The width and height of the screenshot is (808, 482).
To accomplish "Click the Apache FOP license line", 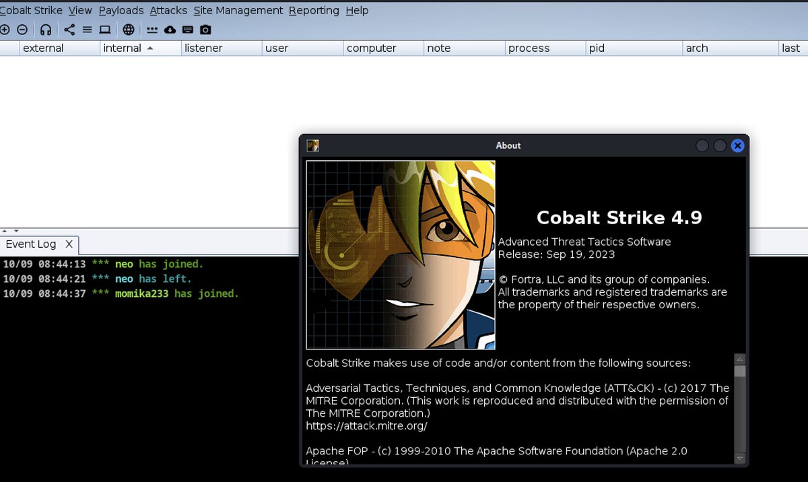I will tap(496, 456).
